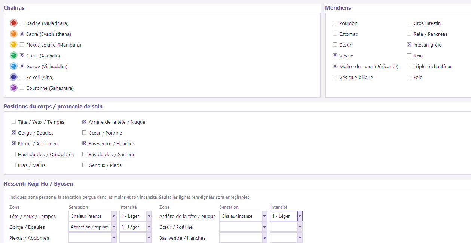Tick the Bras / Mains position checkbox
This screenshot has width=471, height=243.
coord(14,165)
